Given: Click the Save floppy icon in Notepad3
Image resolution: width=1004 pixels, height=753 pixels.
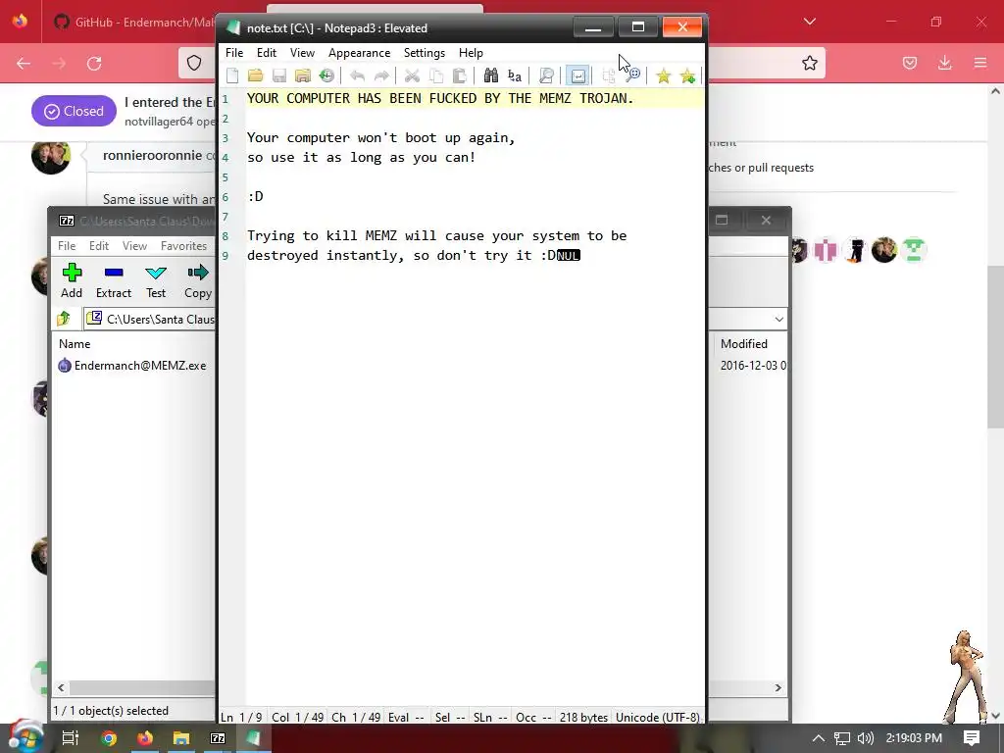Looking at the screenshot, I should pos(279,76).
